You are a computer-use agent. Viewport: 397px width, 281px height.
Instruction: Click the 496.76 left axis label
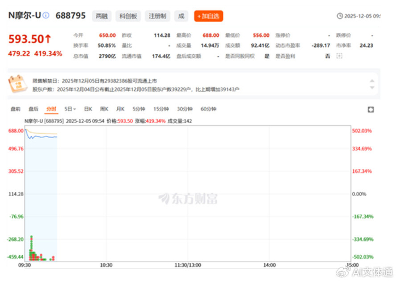(16, 149)
